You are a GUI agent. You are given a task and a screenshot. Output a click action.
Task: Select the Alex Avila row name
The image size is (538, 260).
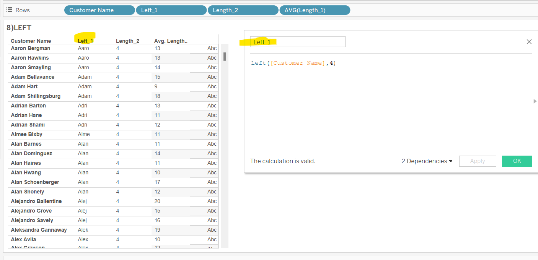(23, 239)
